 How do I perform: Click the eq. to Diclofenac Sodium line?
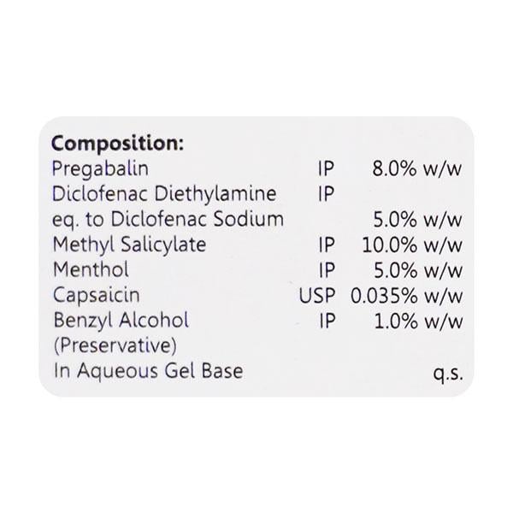168,219
